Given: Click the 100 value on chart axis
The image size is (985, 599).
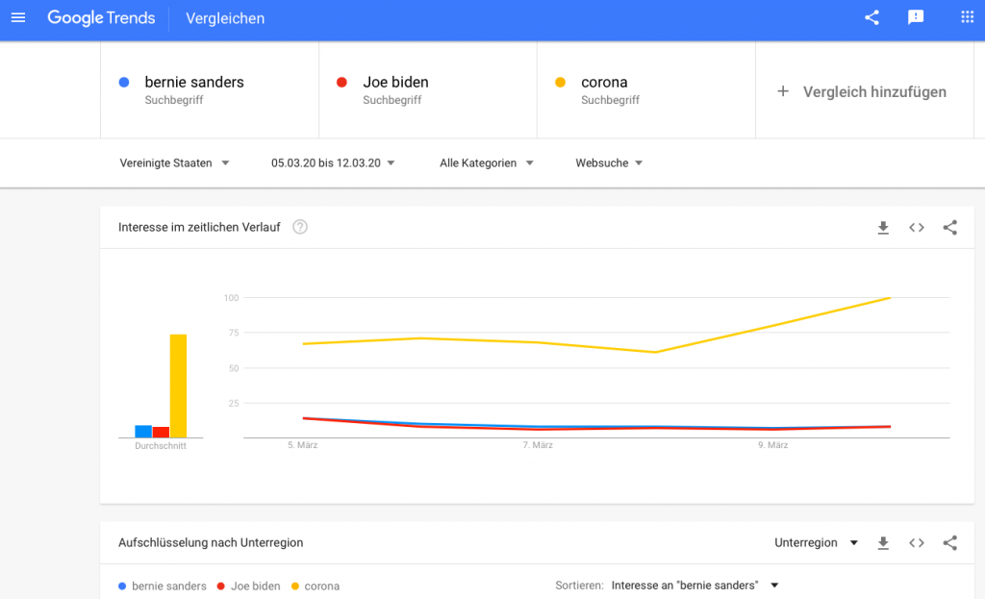Looking at the screenshot, I should pyautogui.click(x=231, y=298).
